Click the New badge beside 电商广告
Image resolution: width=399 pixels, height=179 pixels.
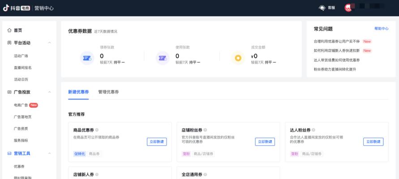coord(34,105)
